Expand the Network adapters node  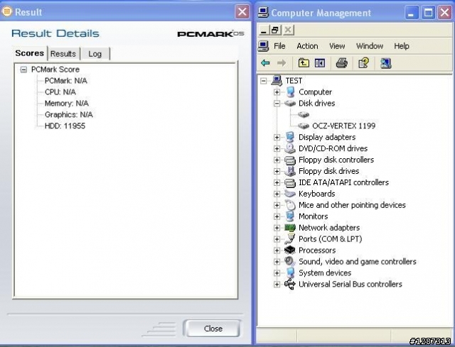[277, 228]
